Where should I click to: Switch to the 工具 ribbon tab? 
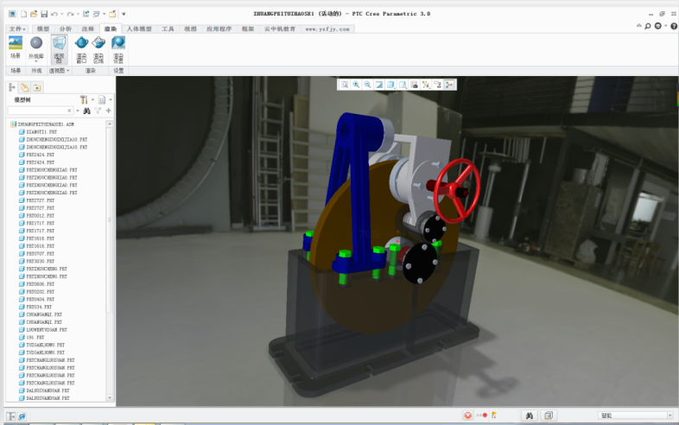pos(168,29)
